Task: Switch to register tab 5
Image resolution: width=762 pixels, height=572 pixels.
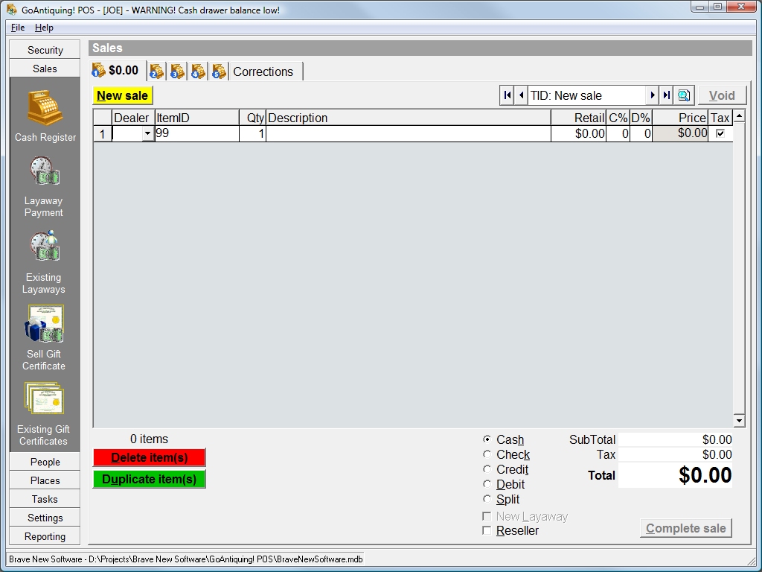Action: tap(220, 71)
